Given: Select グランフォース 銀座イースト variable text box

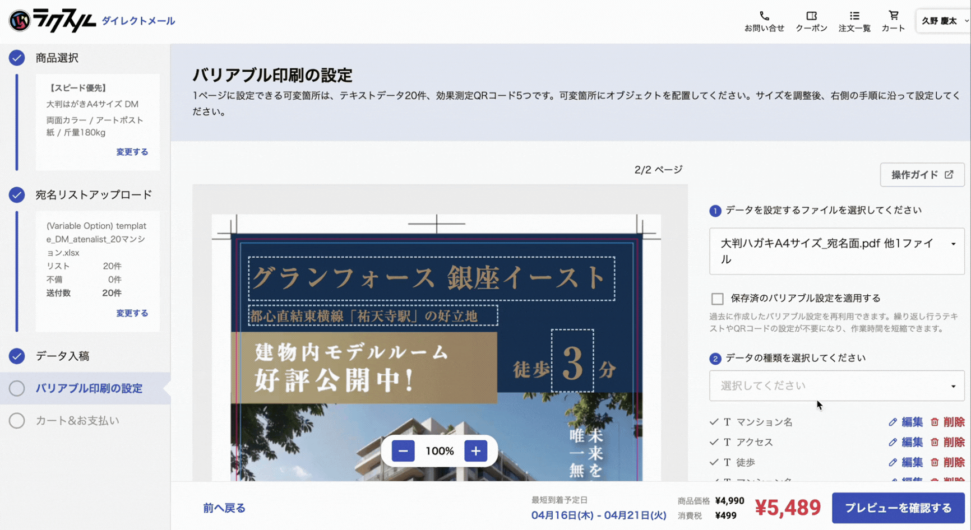Looking at the screenshot, I should (x=432, y=278).
